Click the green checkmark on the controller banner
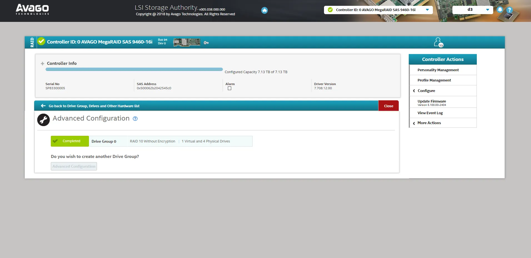This screenshot has width=531, height=258. (x=41, y=41)
